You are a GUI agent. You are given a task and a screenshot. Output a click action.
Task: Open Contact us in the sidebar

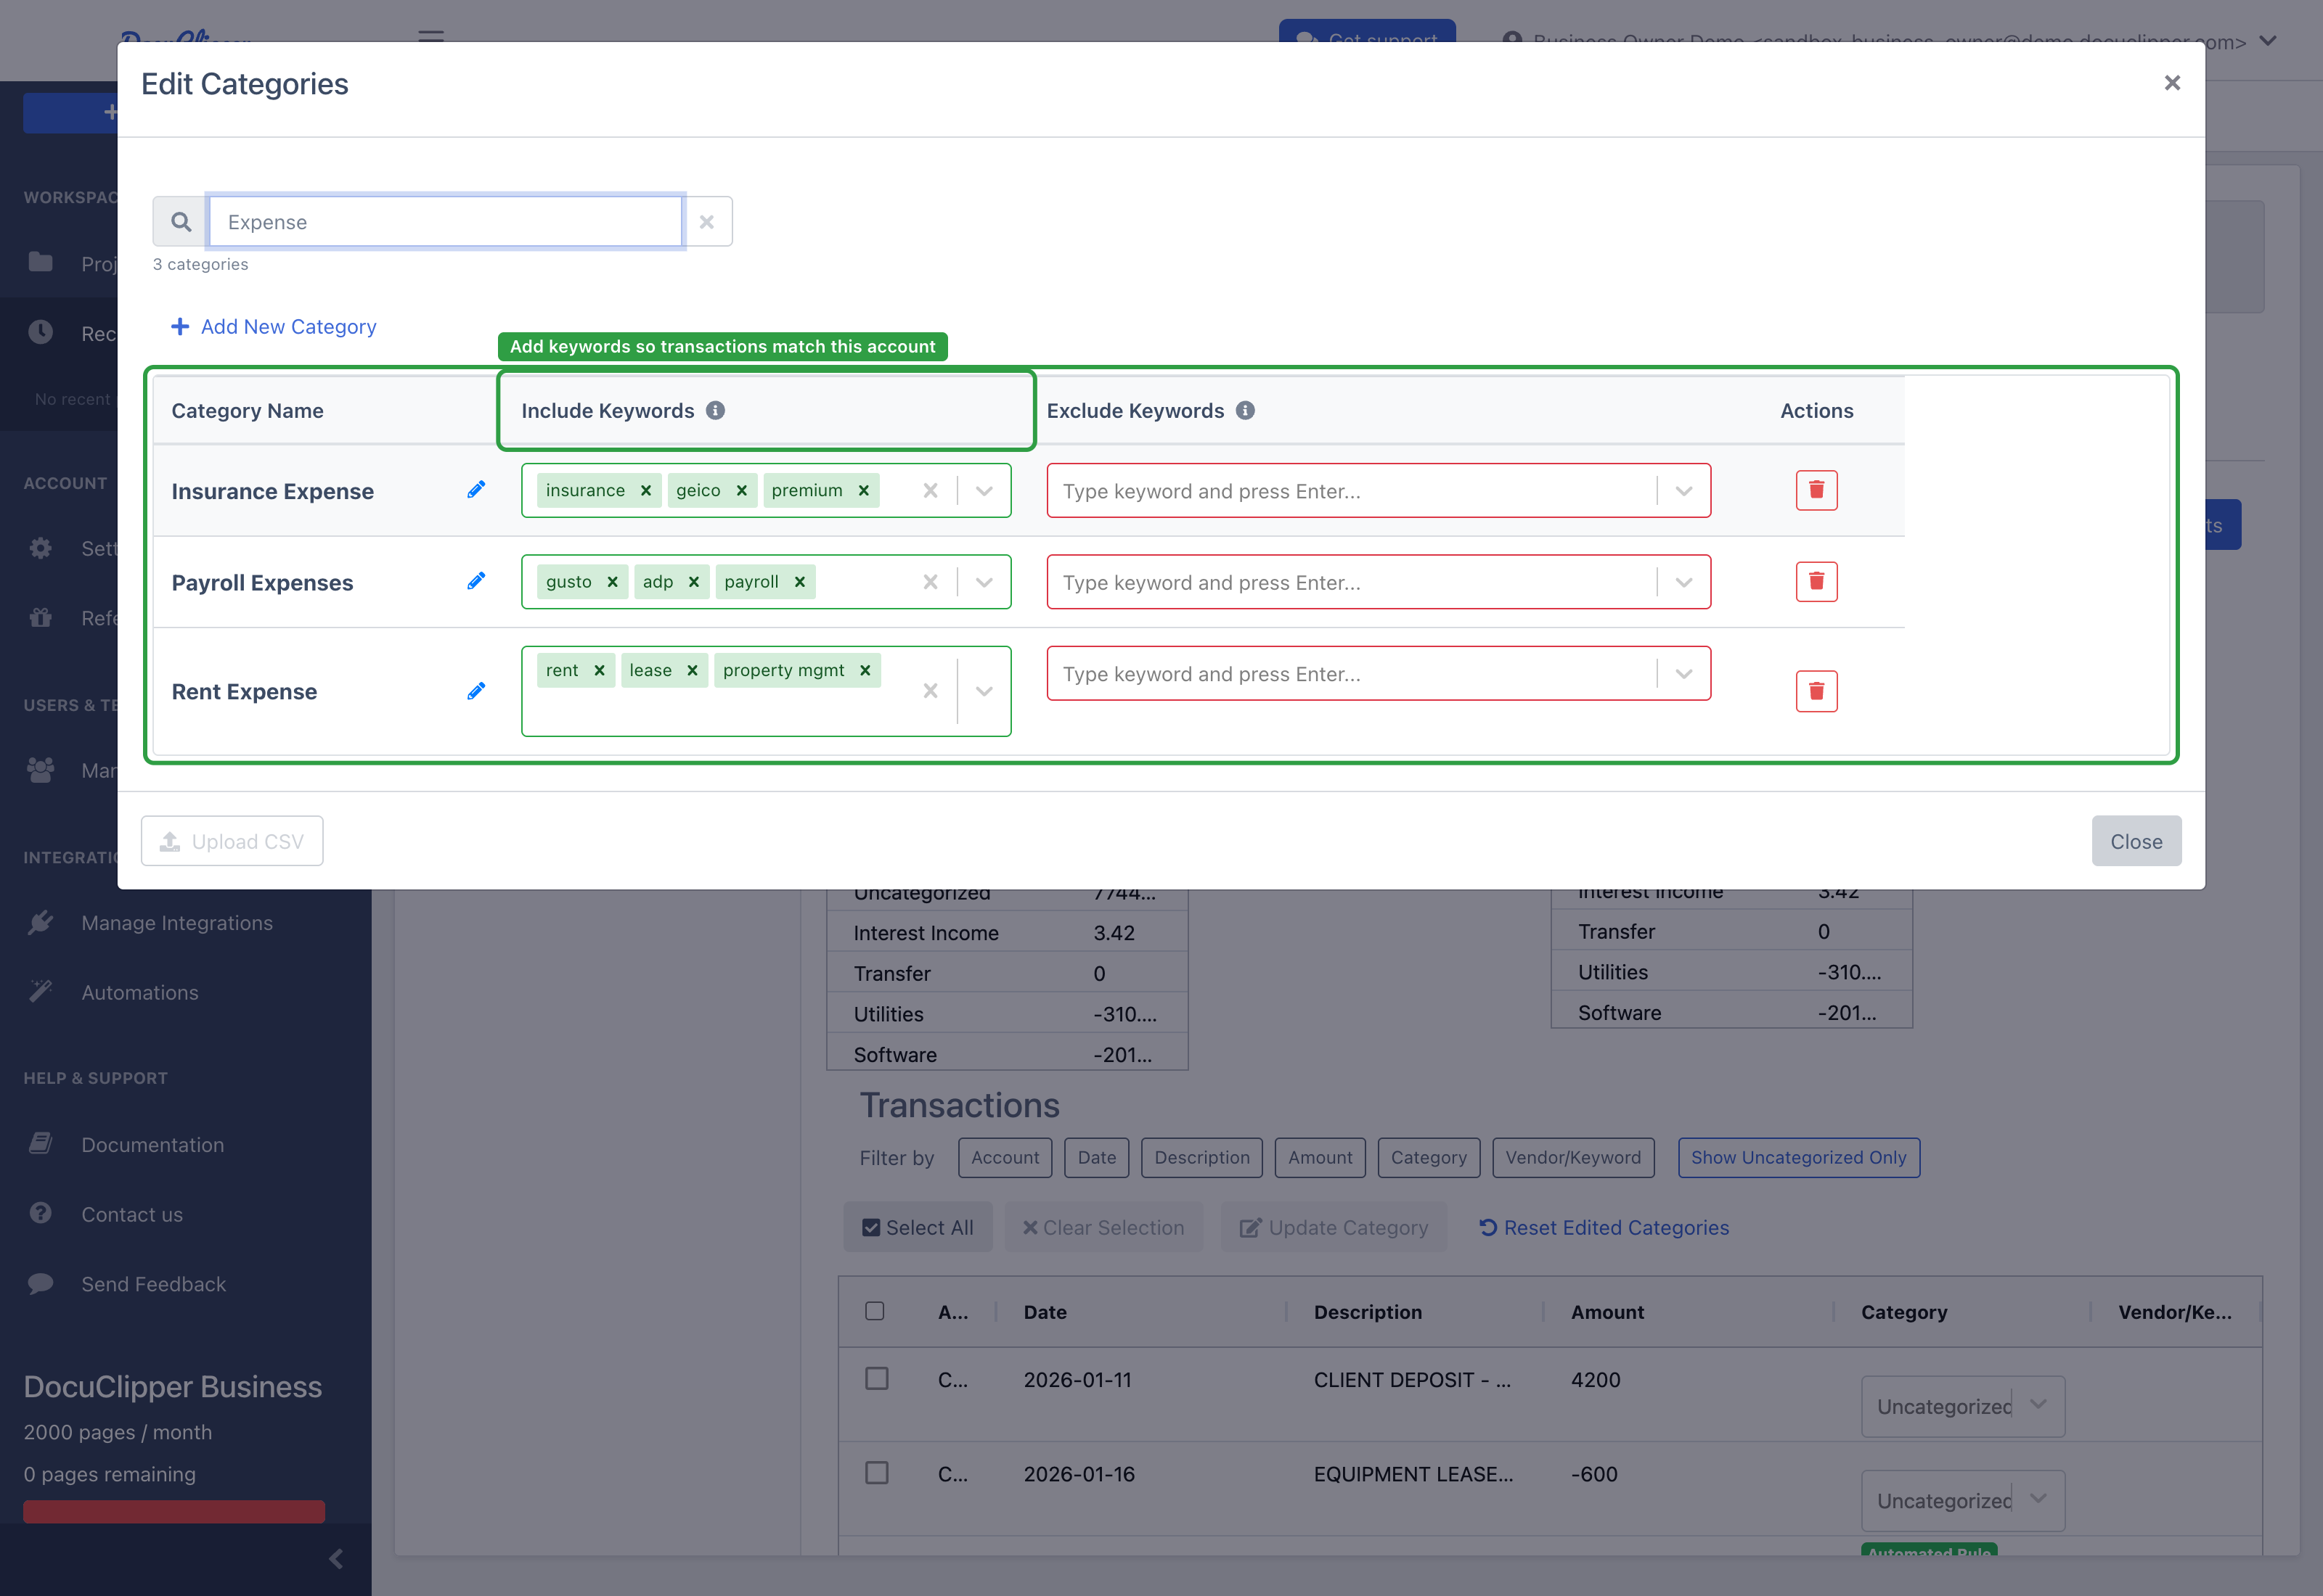132,1214
